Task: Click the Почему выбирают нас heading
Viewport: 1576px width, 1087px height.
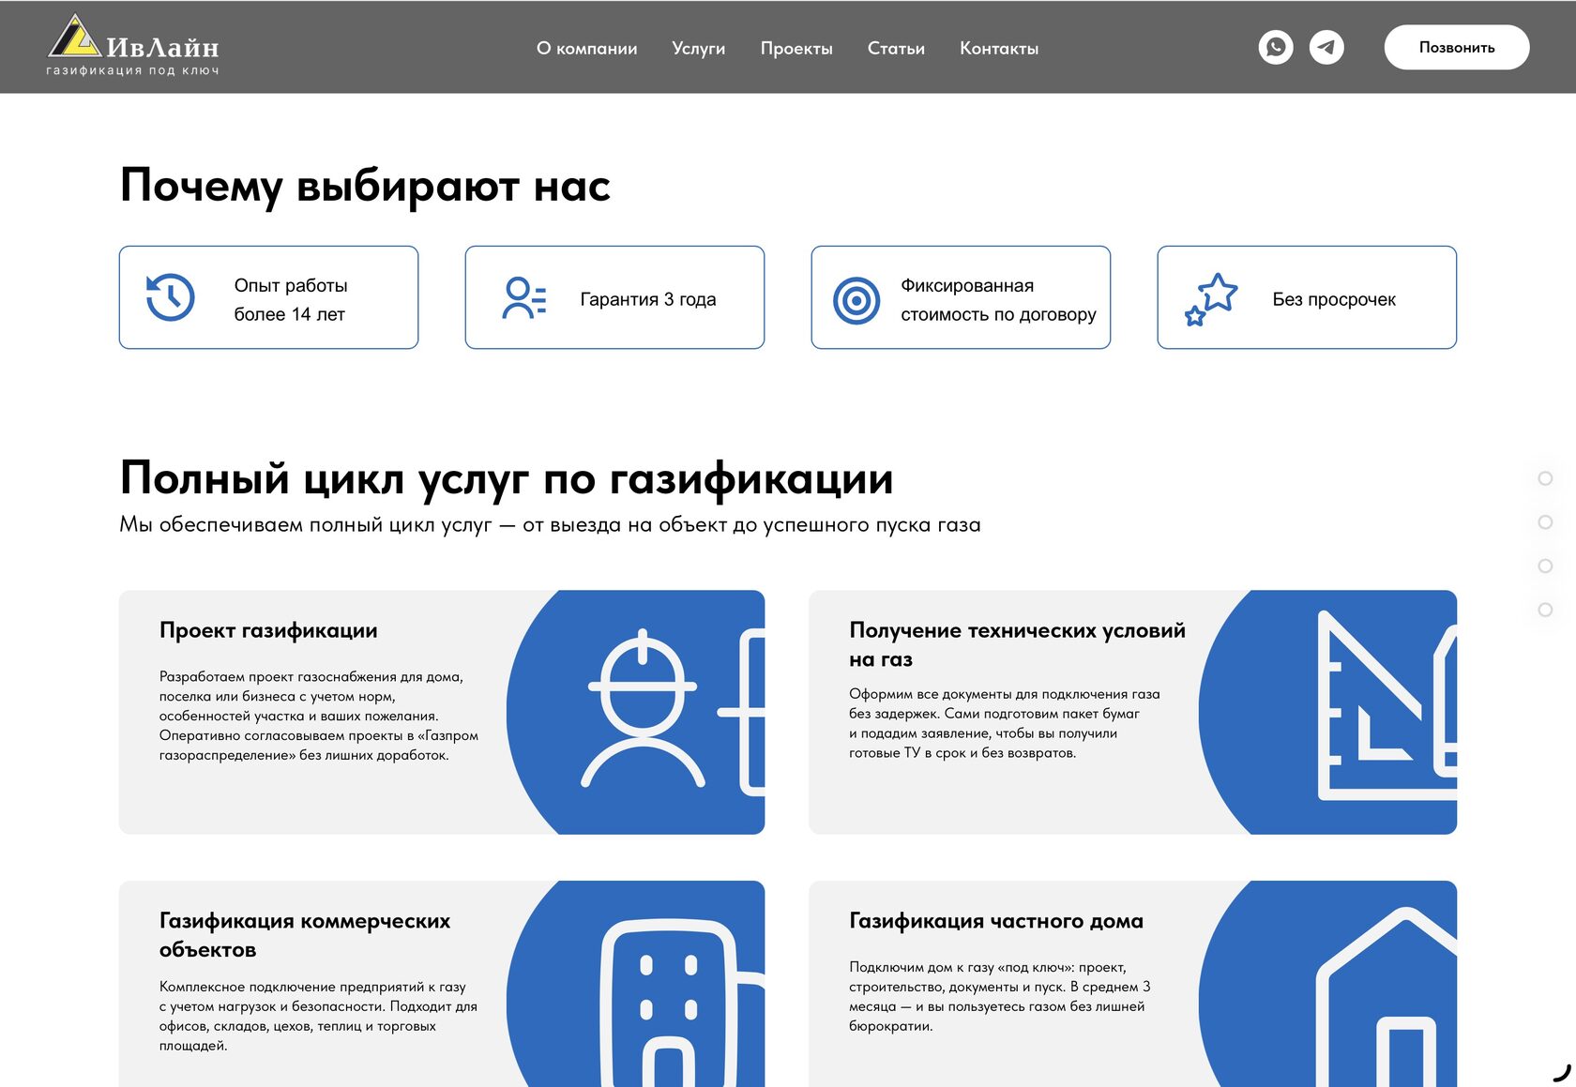Action: [x=366, y=187]
